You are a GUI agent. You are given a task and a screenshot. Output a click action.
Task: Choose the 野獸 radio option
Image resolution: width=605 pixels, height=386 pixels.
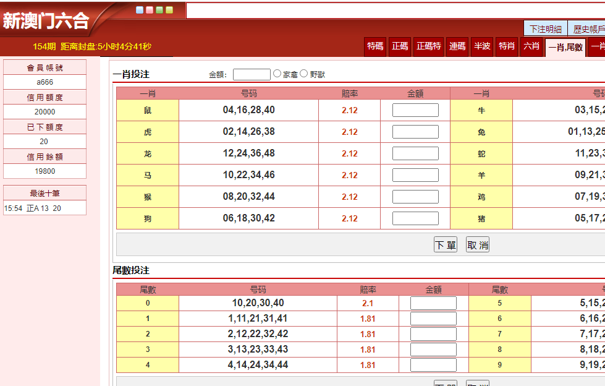[x=304, y=74]
